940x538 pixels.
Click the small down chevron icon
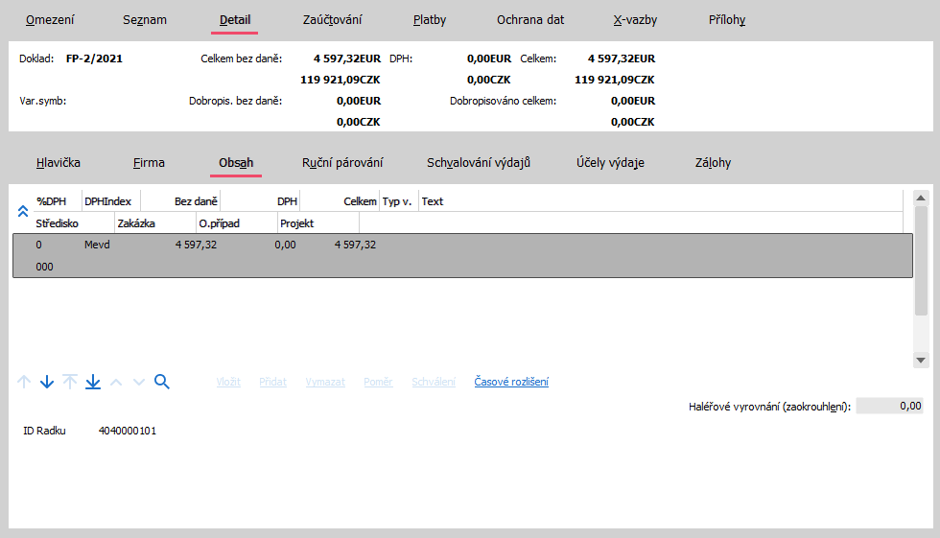pyautogui.click(x=139, y=383)
